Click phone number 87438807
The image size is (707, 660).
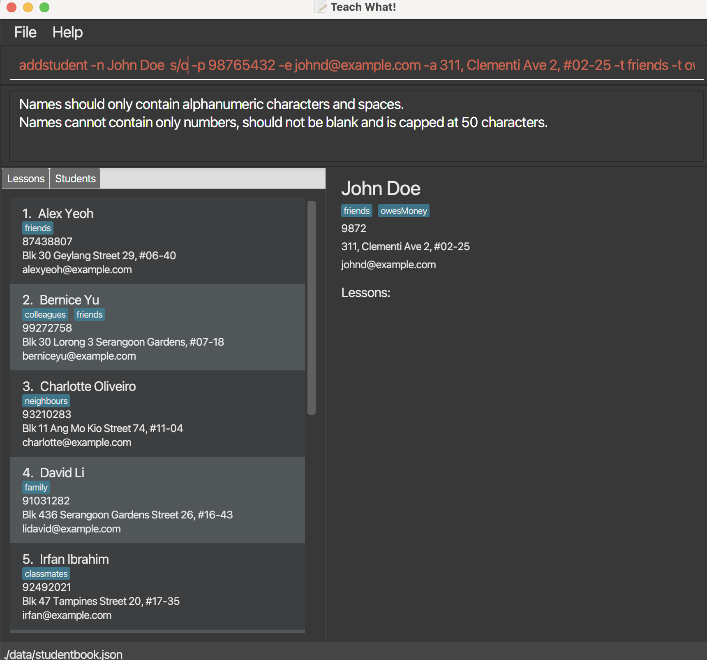47,242
